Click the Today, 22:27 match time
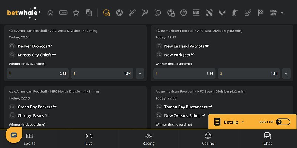Screen dimensions: 297x148 (166, 37)
